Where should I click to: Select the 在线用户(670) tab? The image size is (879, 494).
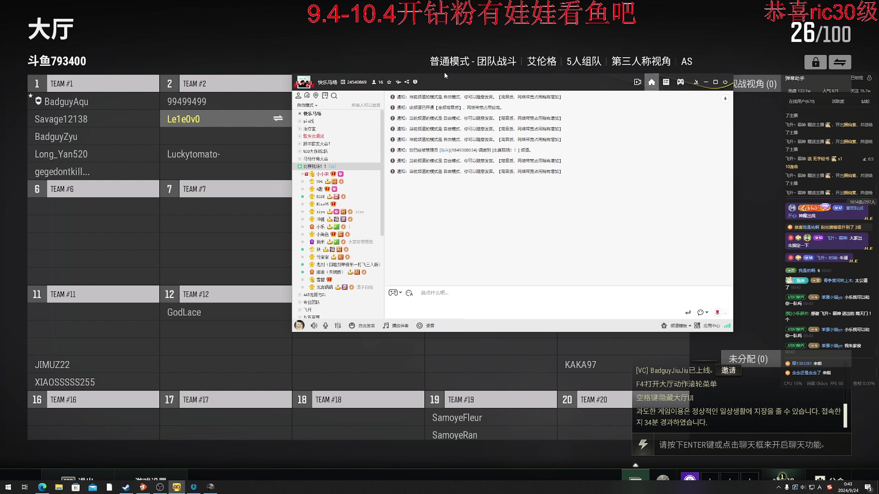(x=802, y=102)
